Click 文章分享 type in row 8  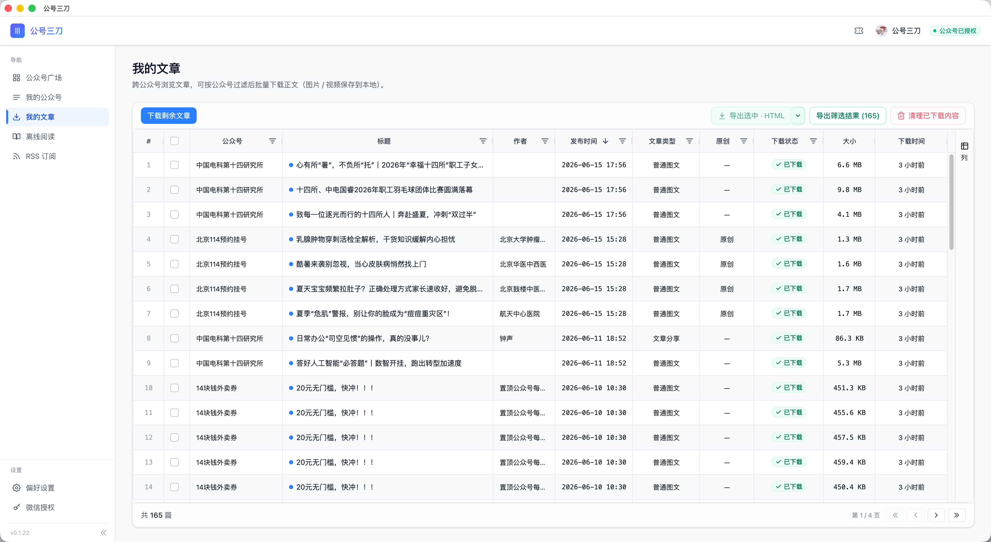click(666, 339)
